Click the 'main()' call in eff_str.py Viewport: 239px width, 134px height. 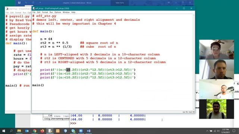pos(38,85)
